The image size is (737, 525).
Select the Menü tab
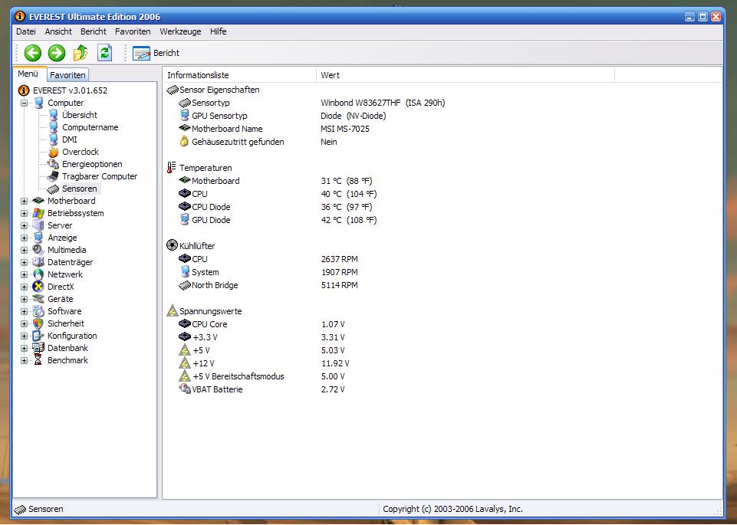click(28, 74)
